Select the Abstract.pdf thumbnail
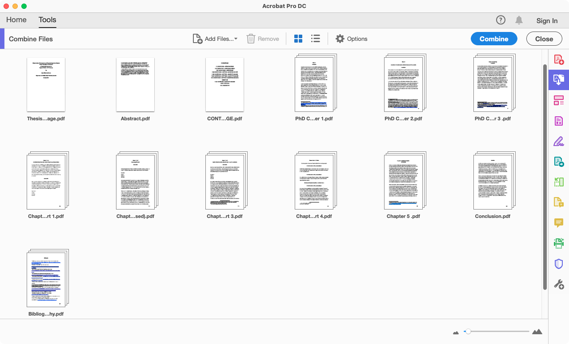The height and width of the screenshot is (344, 569). [135, 84]
